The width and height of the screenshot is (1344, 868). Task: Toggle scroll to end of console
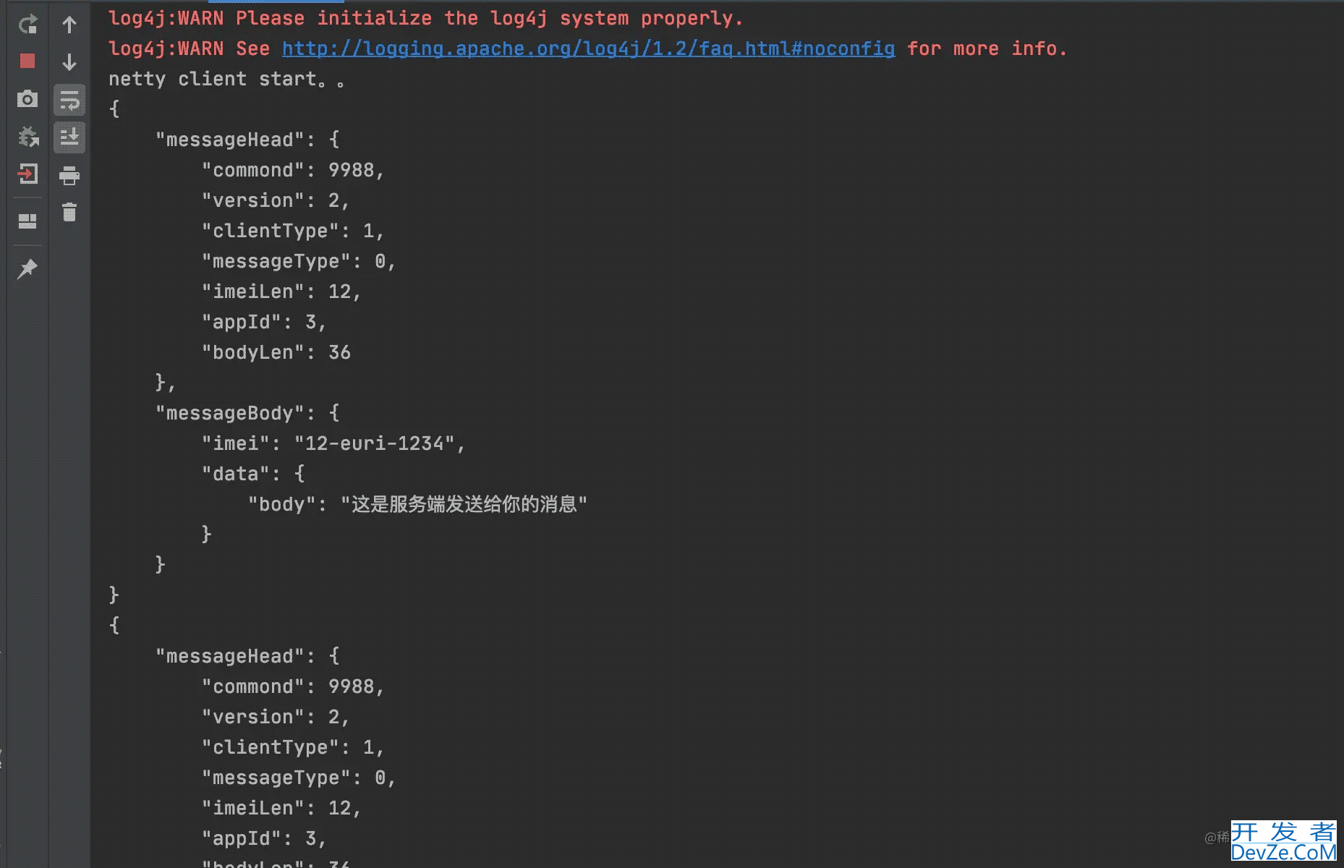point(69,137)
